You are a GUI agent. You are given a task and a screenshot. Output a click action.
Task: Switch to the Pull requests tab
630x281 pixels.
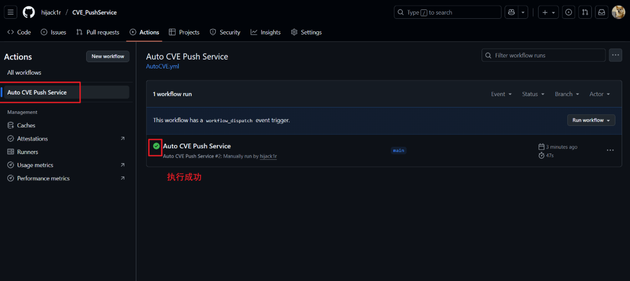tap(98, 32)
